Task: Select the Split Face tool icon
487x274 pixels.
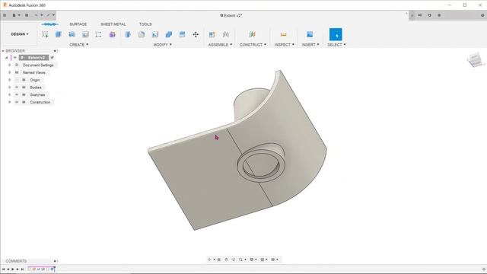Action: (182, 34)
